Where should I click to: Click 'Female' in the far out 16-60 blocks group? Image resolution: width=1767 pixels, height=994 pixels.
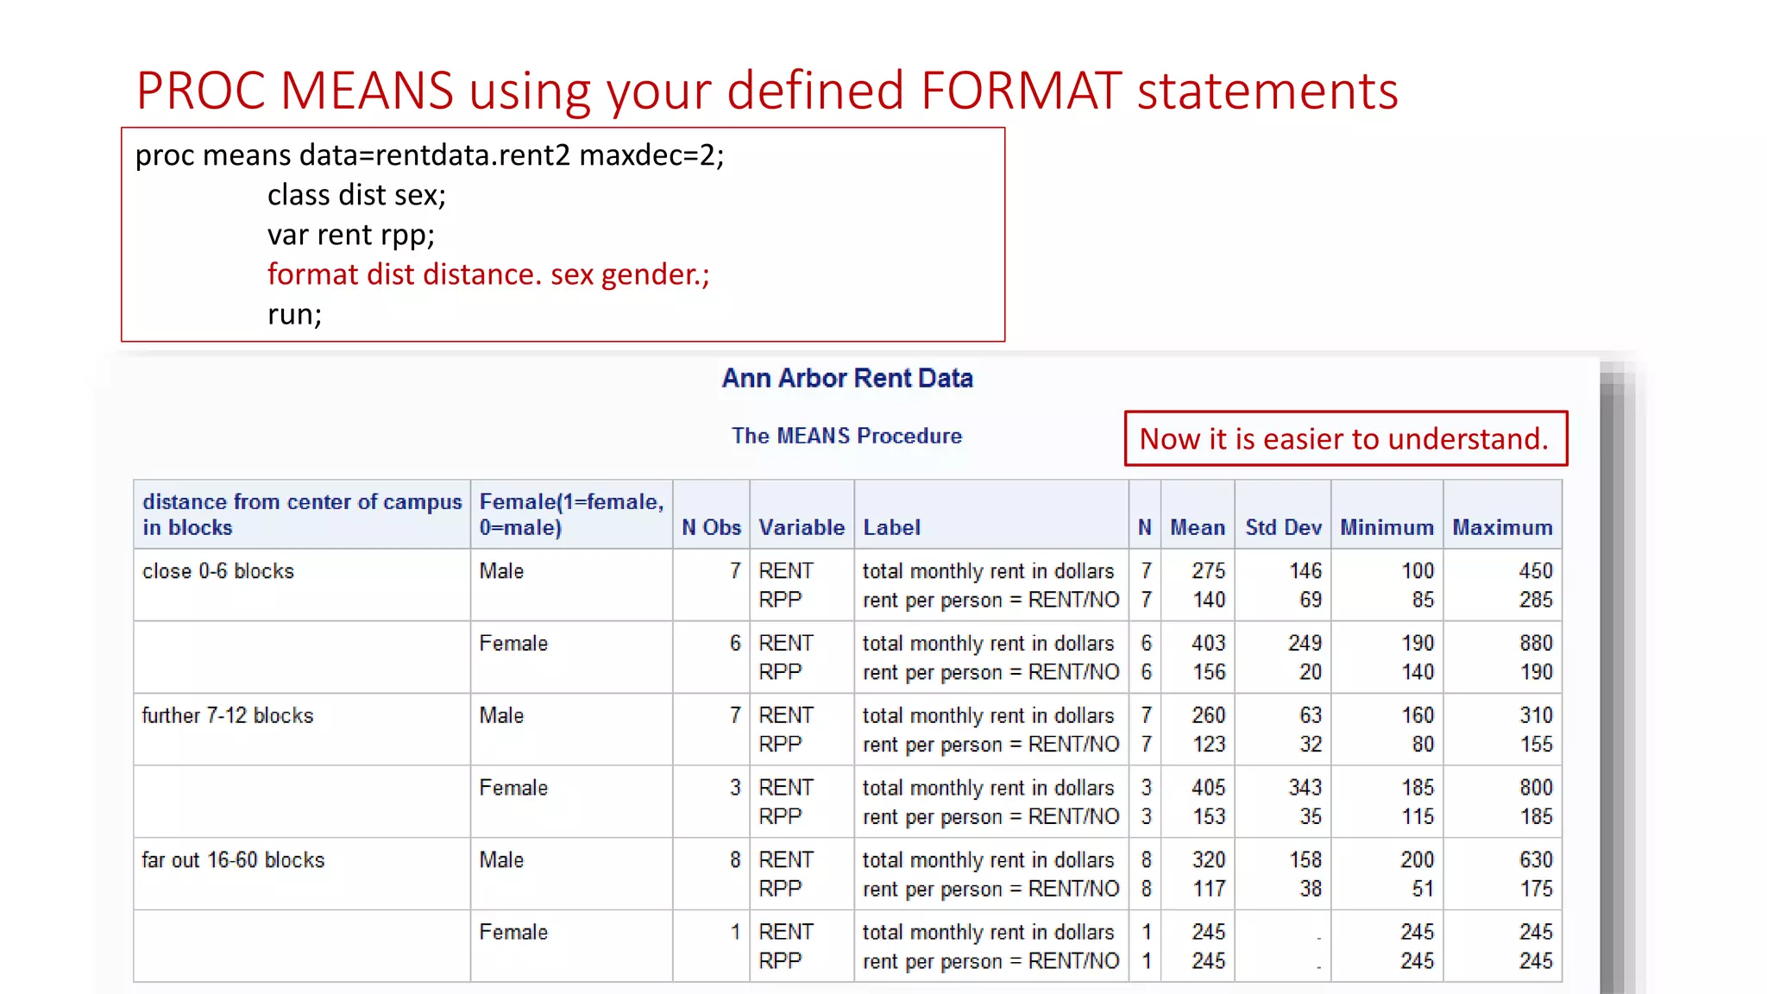(513, 933)
